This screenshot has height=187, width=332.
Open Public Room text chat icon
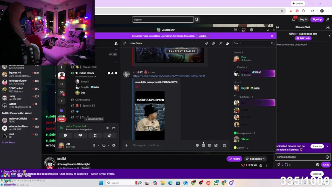(109, 73)
